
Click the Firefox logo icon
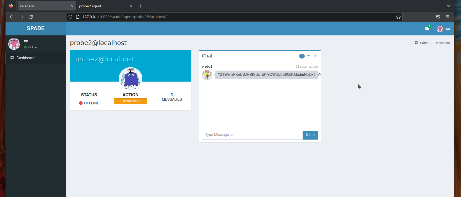click(x=11, y=6)
